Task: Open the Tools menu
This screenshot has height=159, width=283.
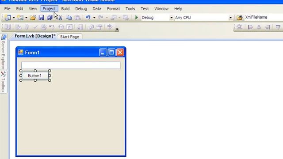Action: (x=130, y=9)
